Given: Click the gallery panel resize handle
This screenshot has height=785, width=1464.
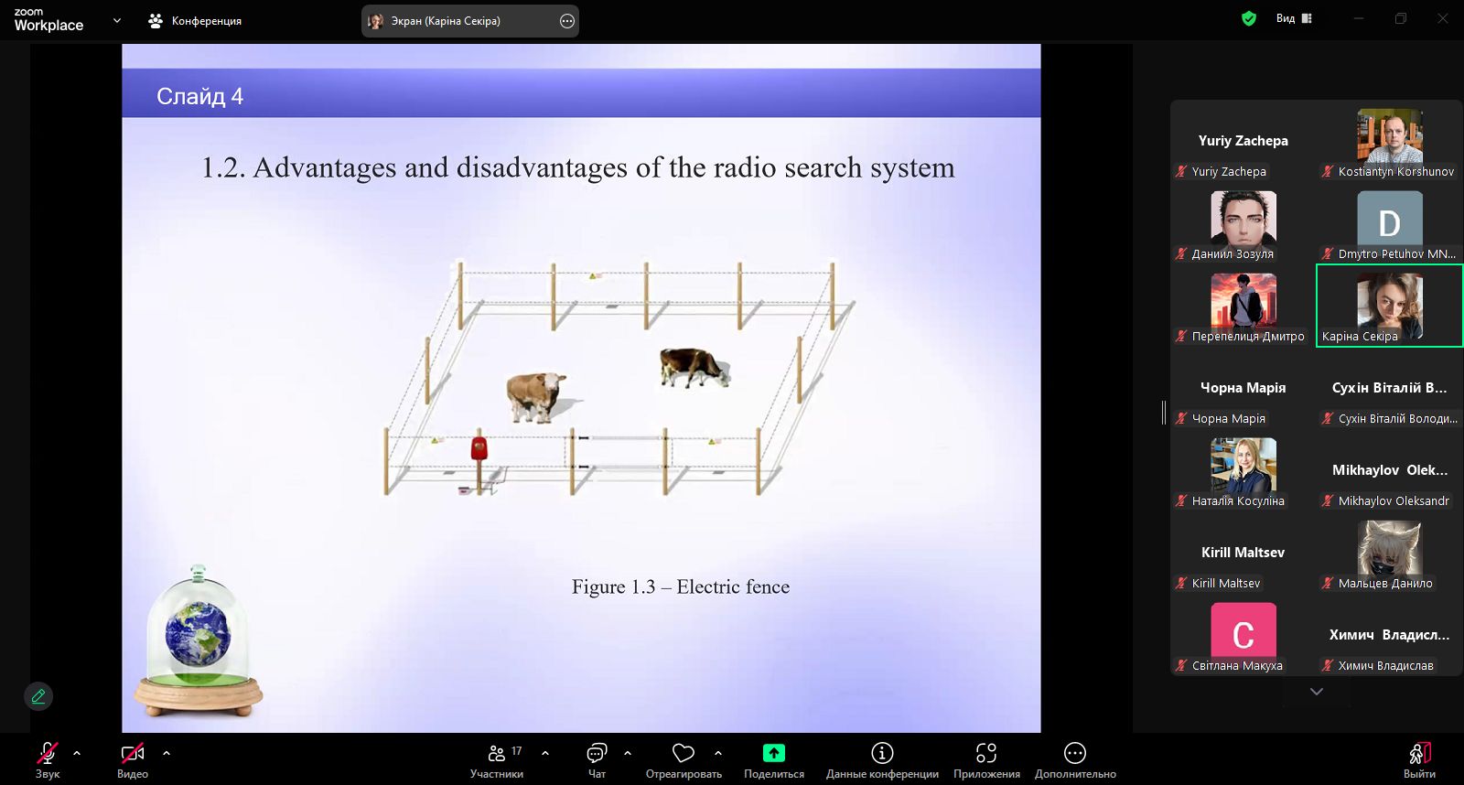Looking at the screenshot, I should pos(1164,413).
